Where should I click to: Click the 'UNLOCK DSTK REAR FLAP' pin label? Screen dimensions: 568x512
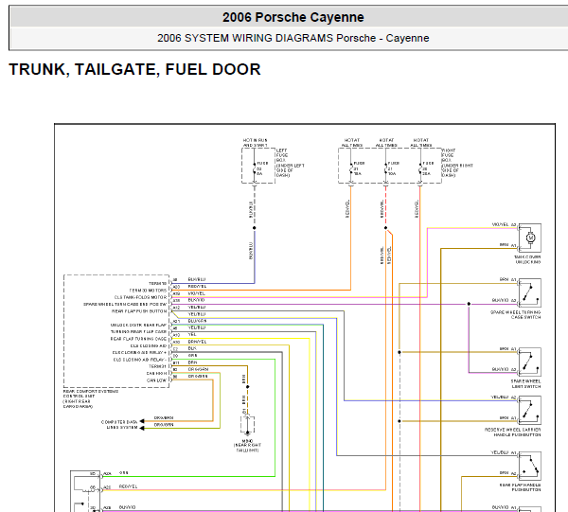point(138,326)
